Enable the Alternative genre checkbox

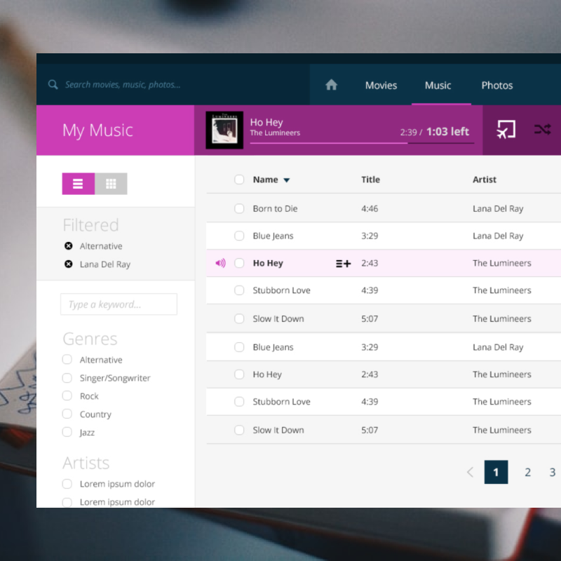tap(67, 360)
